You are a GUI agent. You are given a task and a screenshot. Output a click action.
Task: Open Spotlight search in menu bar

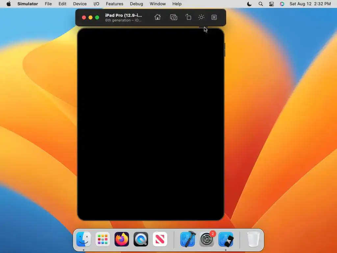(261, 4)
